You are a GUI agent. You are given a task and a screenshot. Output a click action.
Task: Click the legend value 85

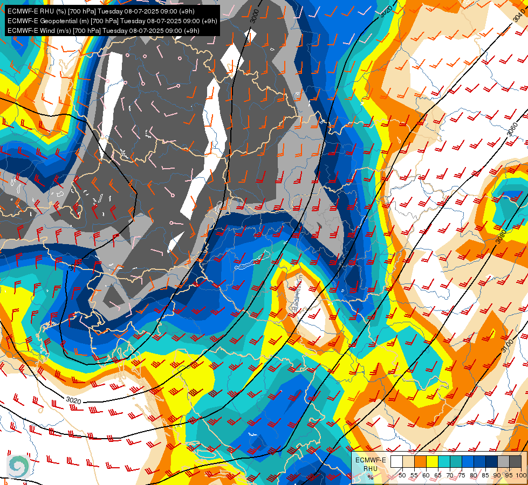tap(485, 475)
